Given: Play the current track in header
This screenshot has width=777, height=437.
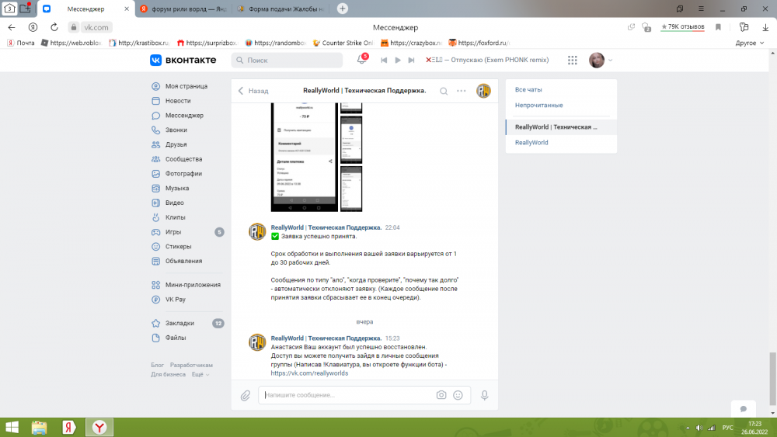Looking at the screenshot, I should [x=397, y=60].
